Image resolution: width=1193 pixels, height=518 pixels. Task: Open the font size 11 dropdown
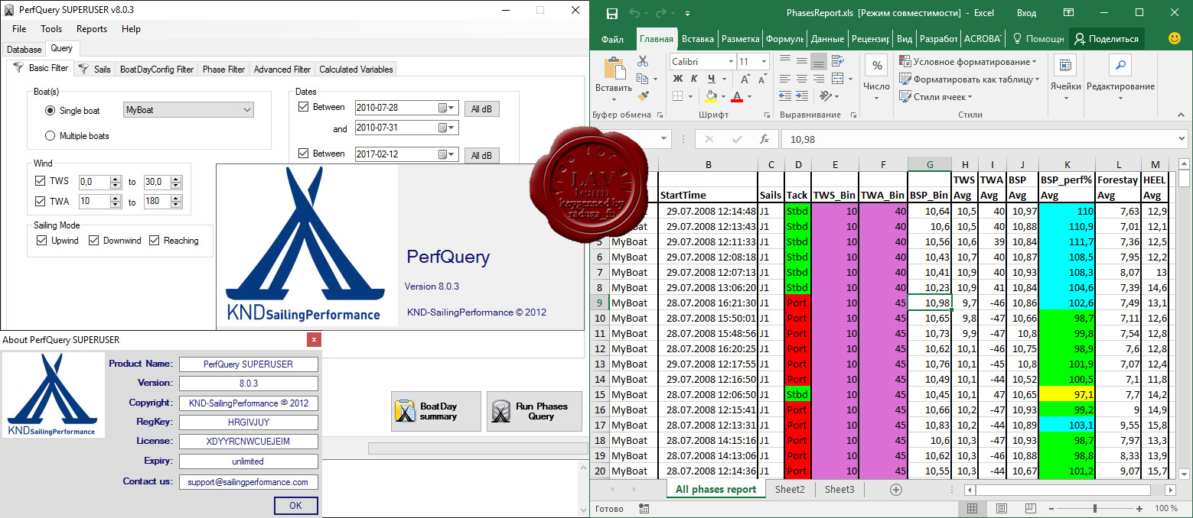763,61
